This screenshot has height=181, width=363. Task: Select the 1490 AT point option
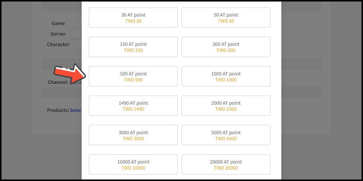tap(133, 106)
